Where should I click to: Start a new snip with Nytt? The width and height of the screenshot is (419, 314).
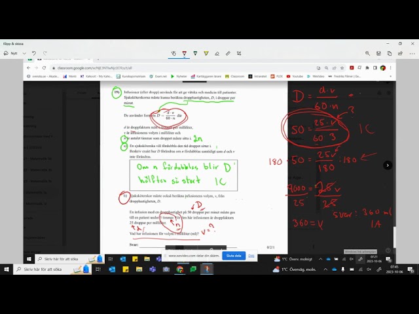pos(10,54)
